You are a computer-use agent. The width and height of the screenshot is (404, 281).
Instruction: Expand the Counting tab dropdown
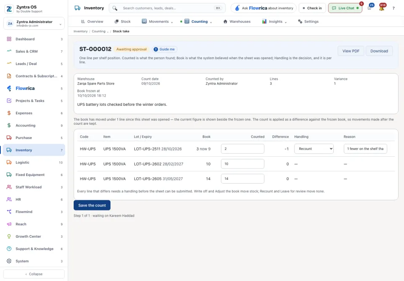click(211, 22)
